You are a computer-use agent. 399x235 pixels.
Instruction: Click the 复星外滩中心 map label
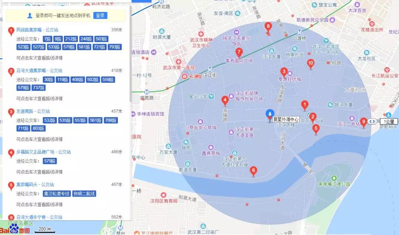tap(286, 119)
